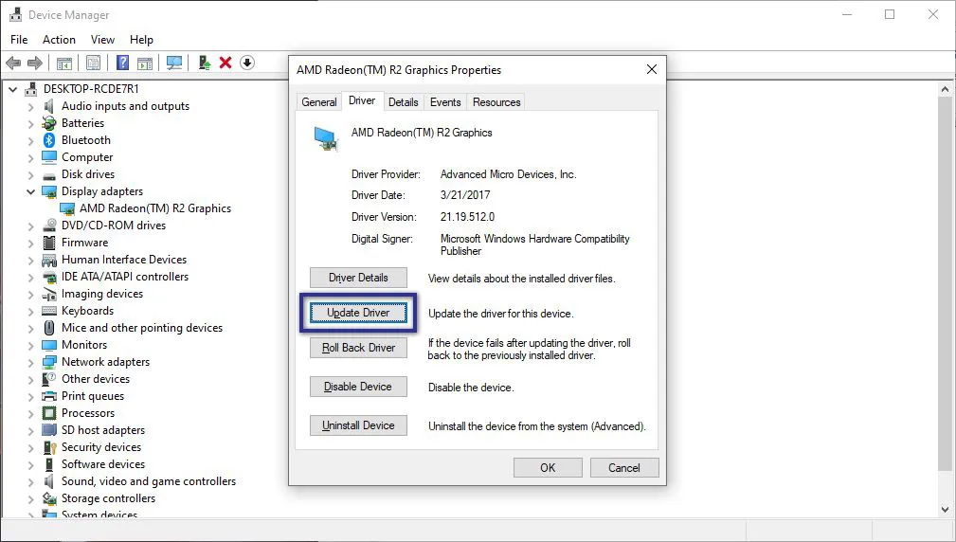
Task: Select AMD Radeon(TM) R2 Graphics in tree
Action: click(x=154, y=208)
